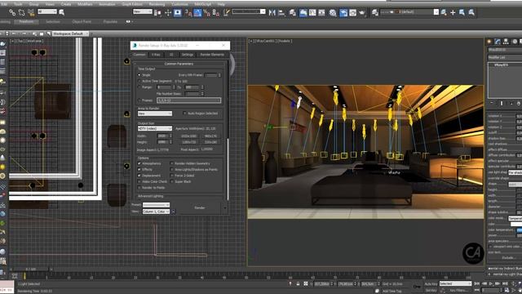
Task: Click the teapot Render Production icon
Action: click(x=362, y=13)
